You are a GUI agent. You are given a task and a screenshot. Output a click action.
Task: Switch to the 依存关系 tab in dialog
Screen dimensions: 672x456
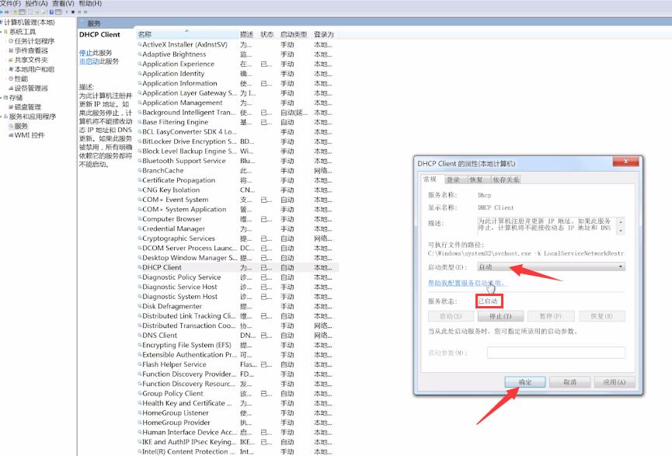pos(506,179)
